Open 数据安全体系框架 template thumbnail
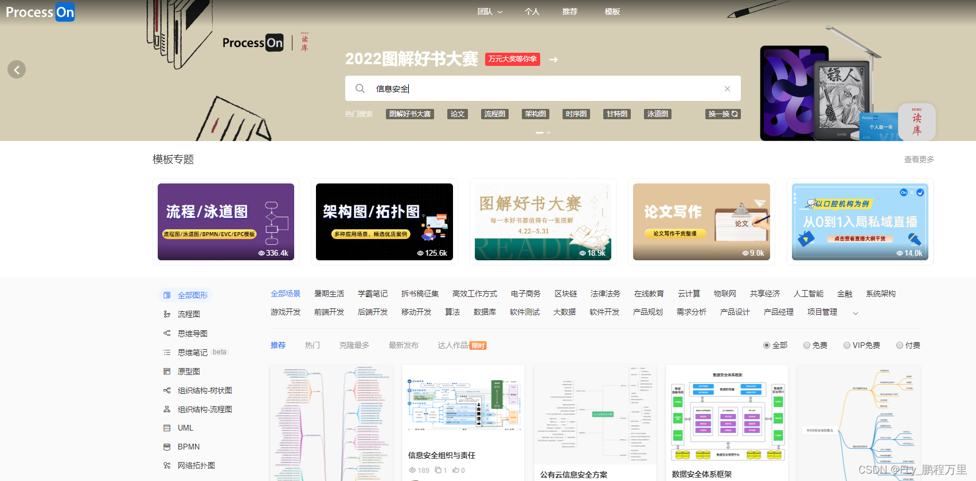 [x=727, y=414]
